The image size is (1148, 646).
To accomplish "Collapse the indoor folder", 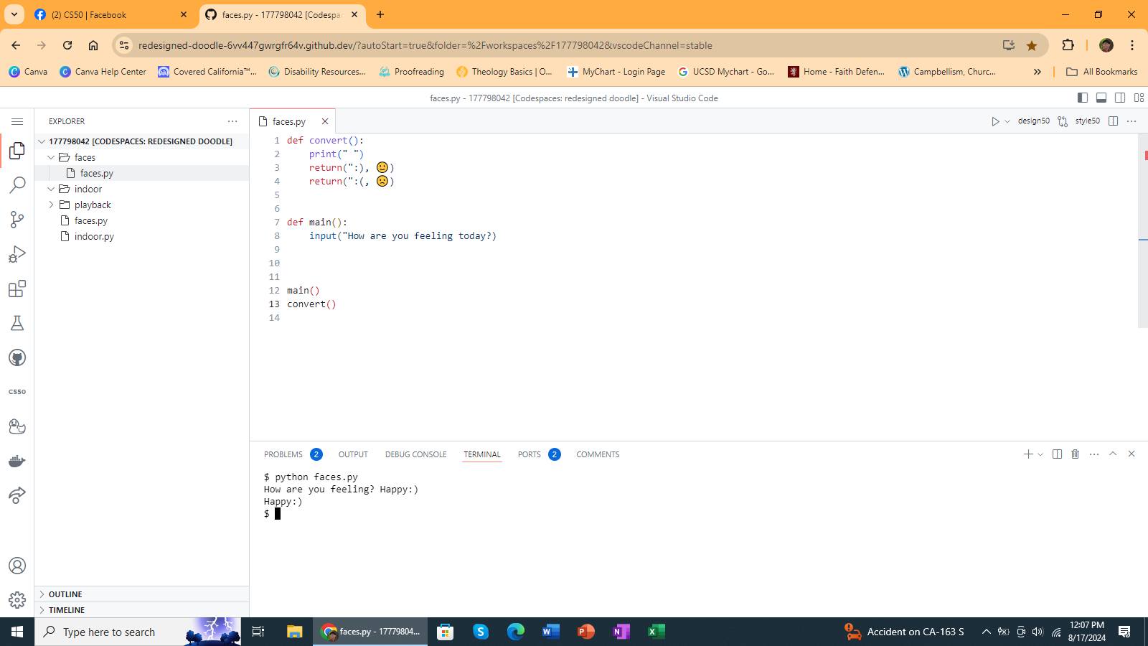I will [x=142, y=189].
